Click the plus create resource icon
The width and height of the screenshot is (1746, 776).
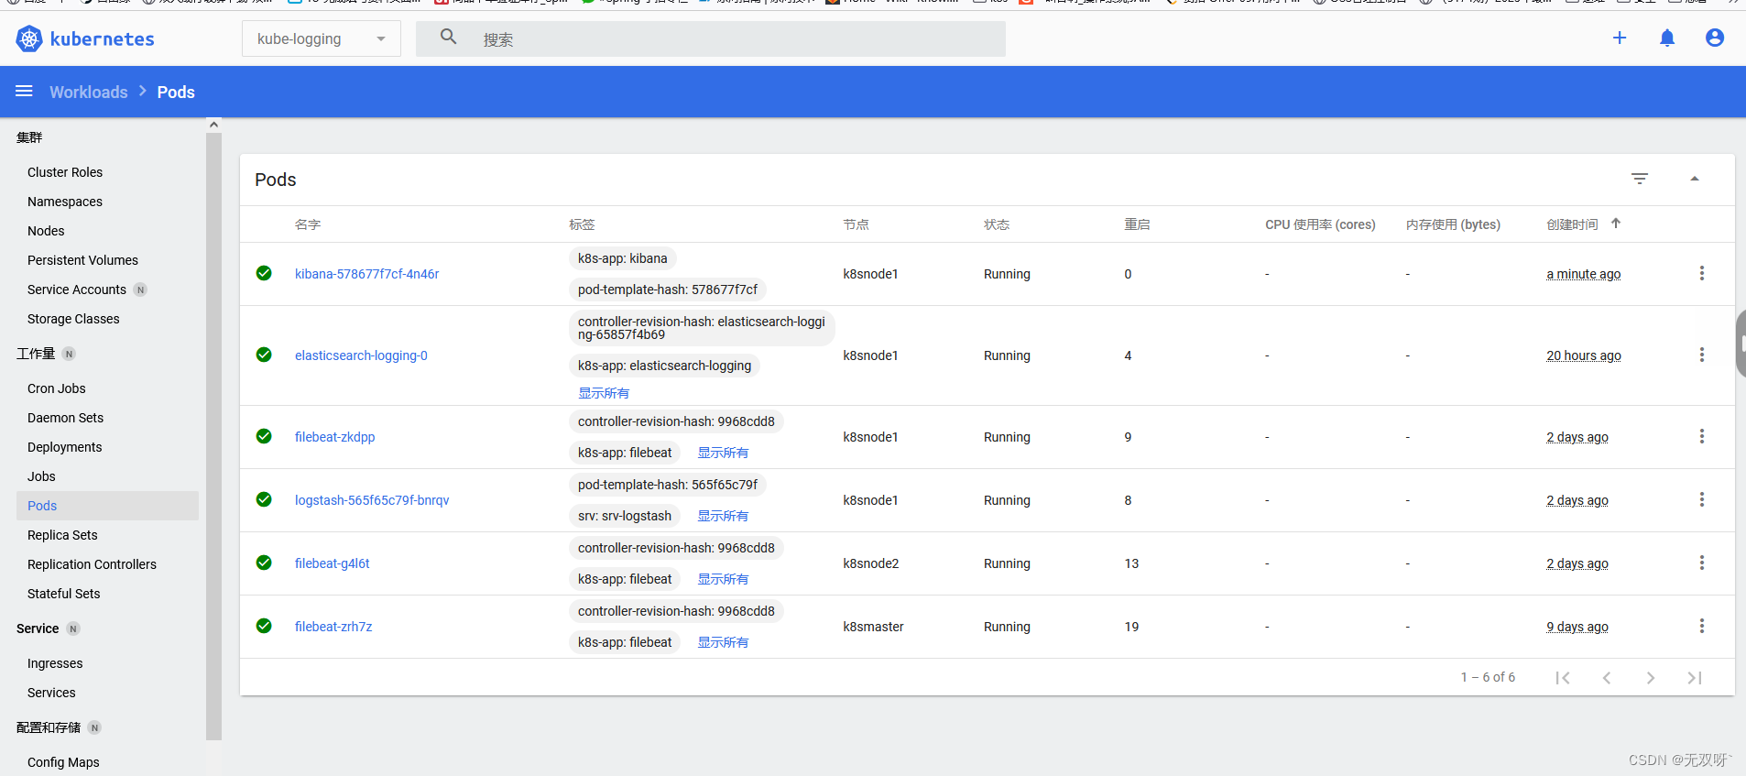(1620, 38)
